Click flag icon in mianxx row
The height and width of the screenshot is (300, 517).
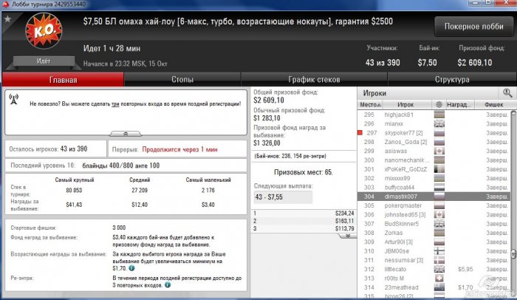[x=439, y=123]
